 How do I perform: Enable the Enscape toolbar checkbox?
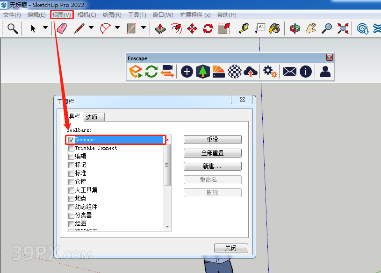pos(71,139)
